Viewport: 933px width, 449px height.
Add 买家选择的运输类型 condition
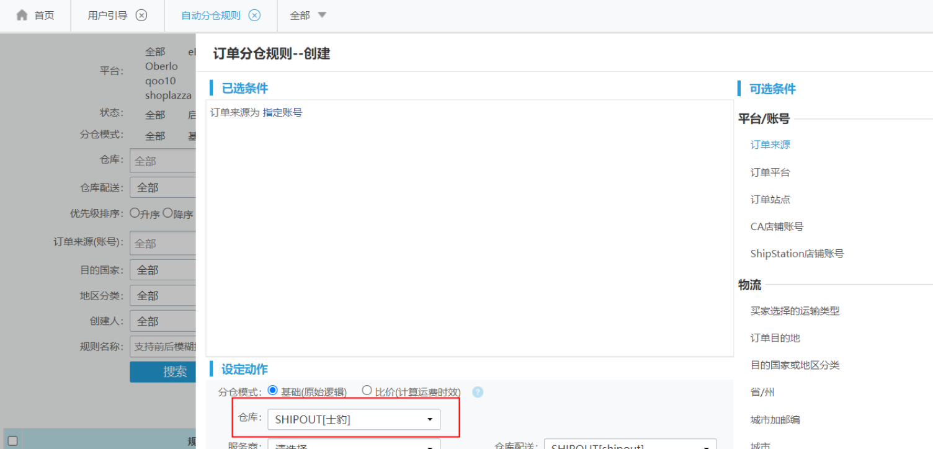tap(795, 311)
